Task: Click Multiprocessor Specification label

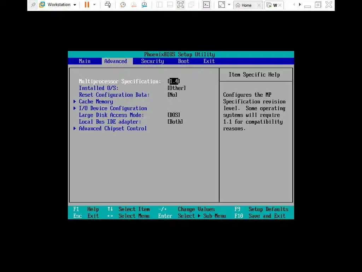Action: (120, 81)
